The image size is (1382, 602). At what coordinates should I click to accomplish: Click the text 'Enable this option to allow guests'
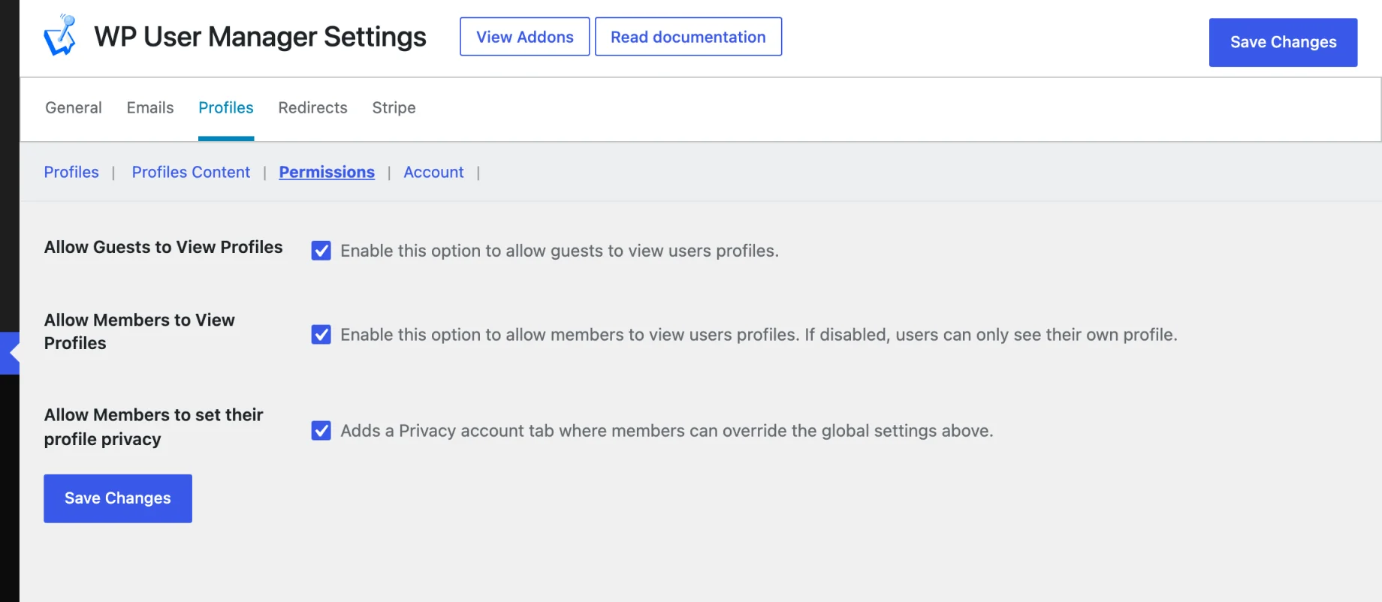pos(560,251)
